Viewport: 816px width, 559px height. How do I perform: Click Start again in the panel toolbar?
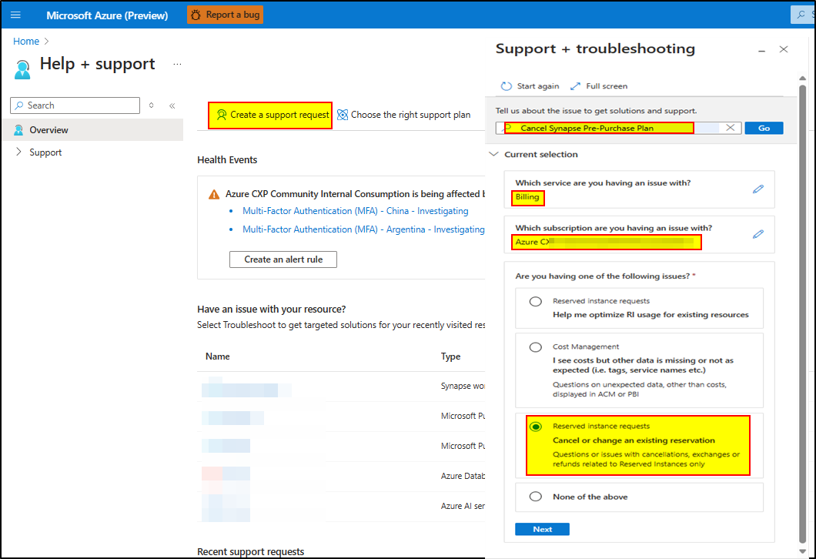pyautogui.click(x=530, y=86)
